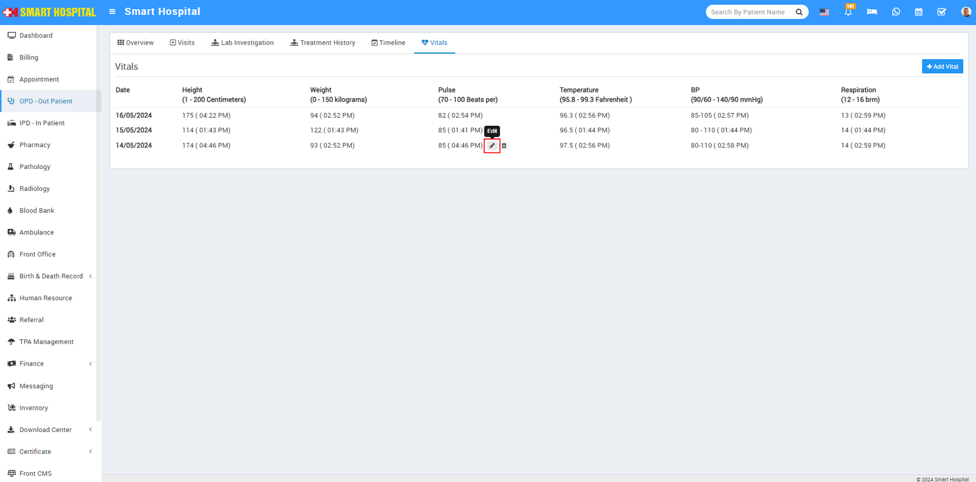Open the calendar icon in top bar

[919, 12]
